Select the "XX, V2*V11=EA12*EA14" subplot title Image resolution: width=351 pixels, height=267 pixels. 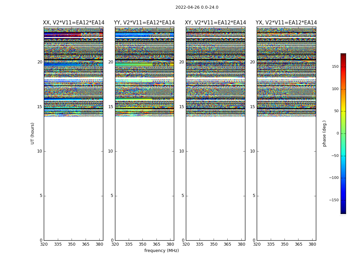pos(74,23)
